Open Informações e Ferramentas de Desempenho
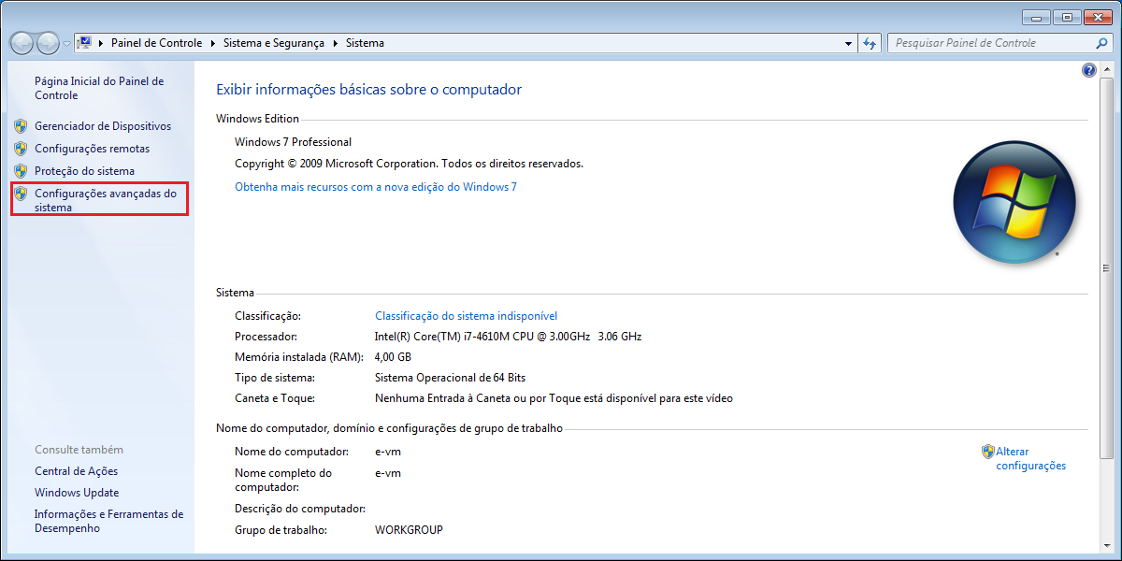The height and width of the screenshot is (561, 1122). [x=109, y=521]
